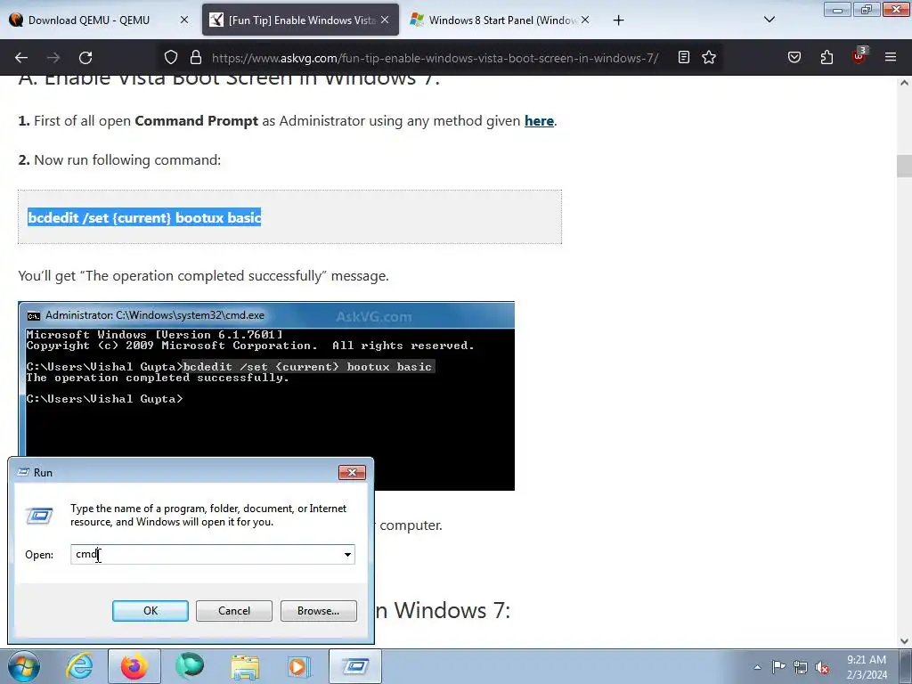Go back with Firefox back arrow
This screenshot has width=912, height=684.
click(x=21, y=58)
